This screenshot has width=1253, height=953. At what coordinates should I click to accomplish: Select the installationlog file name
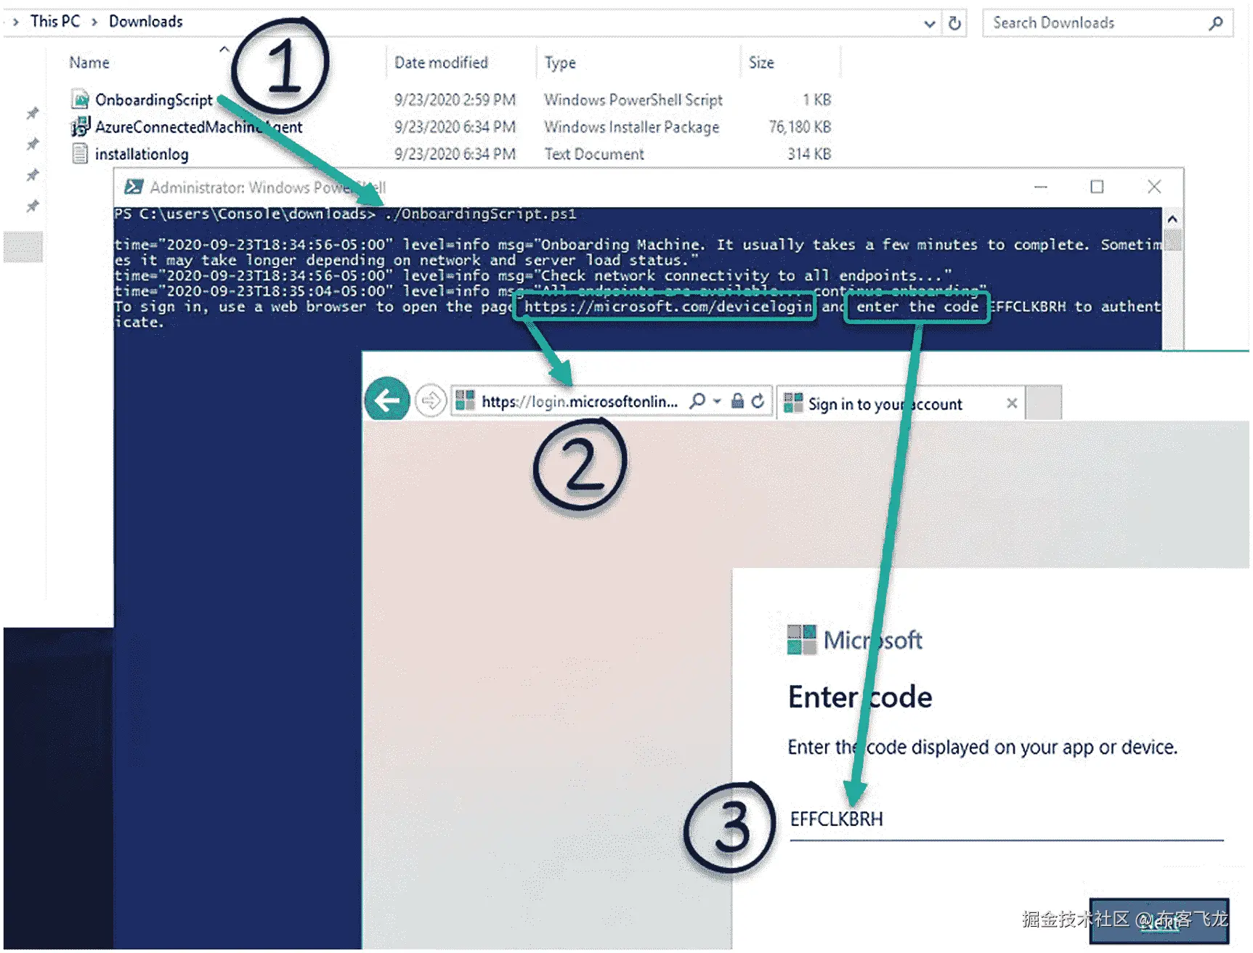point(142,154)
